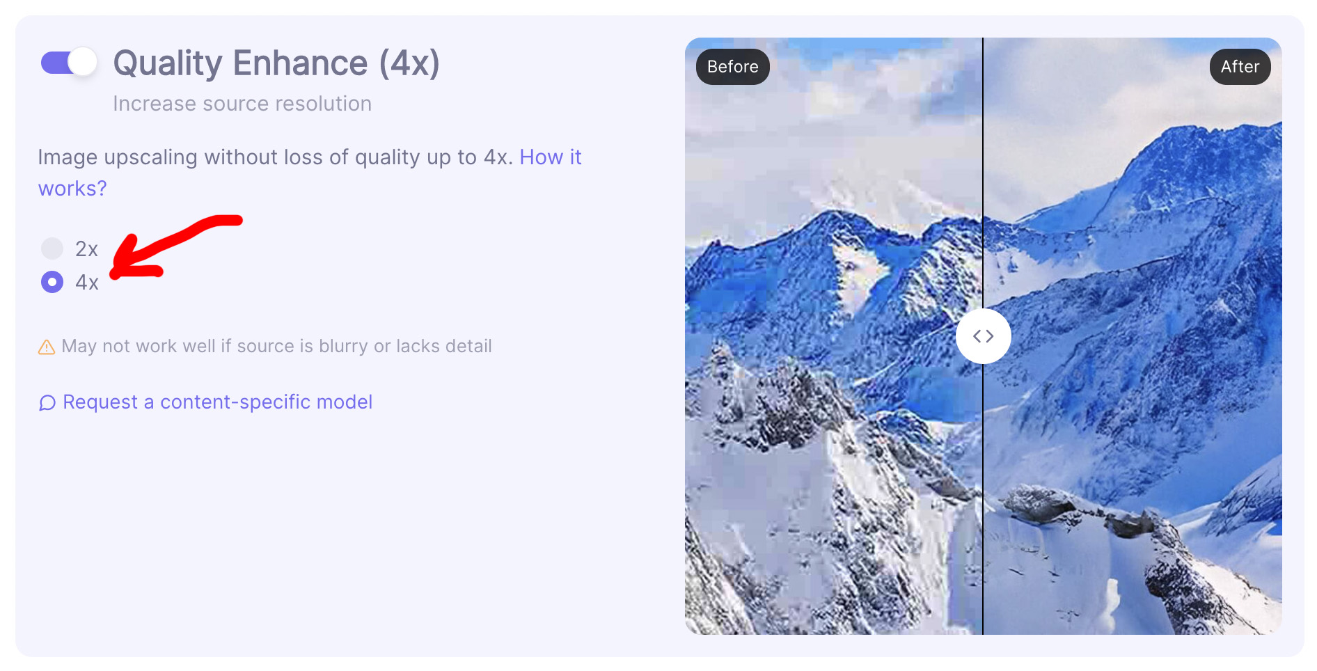
Task: Click "Request a content-specific model" link text
Action: tap(217, 402)
